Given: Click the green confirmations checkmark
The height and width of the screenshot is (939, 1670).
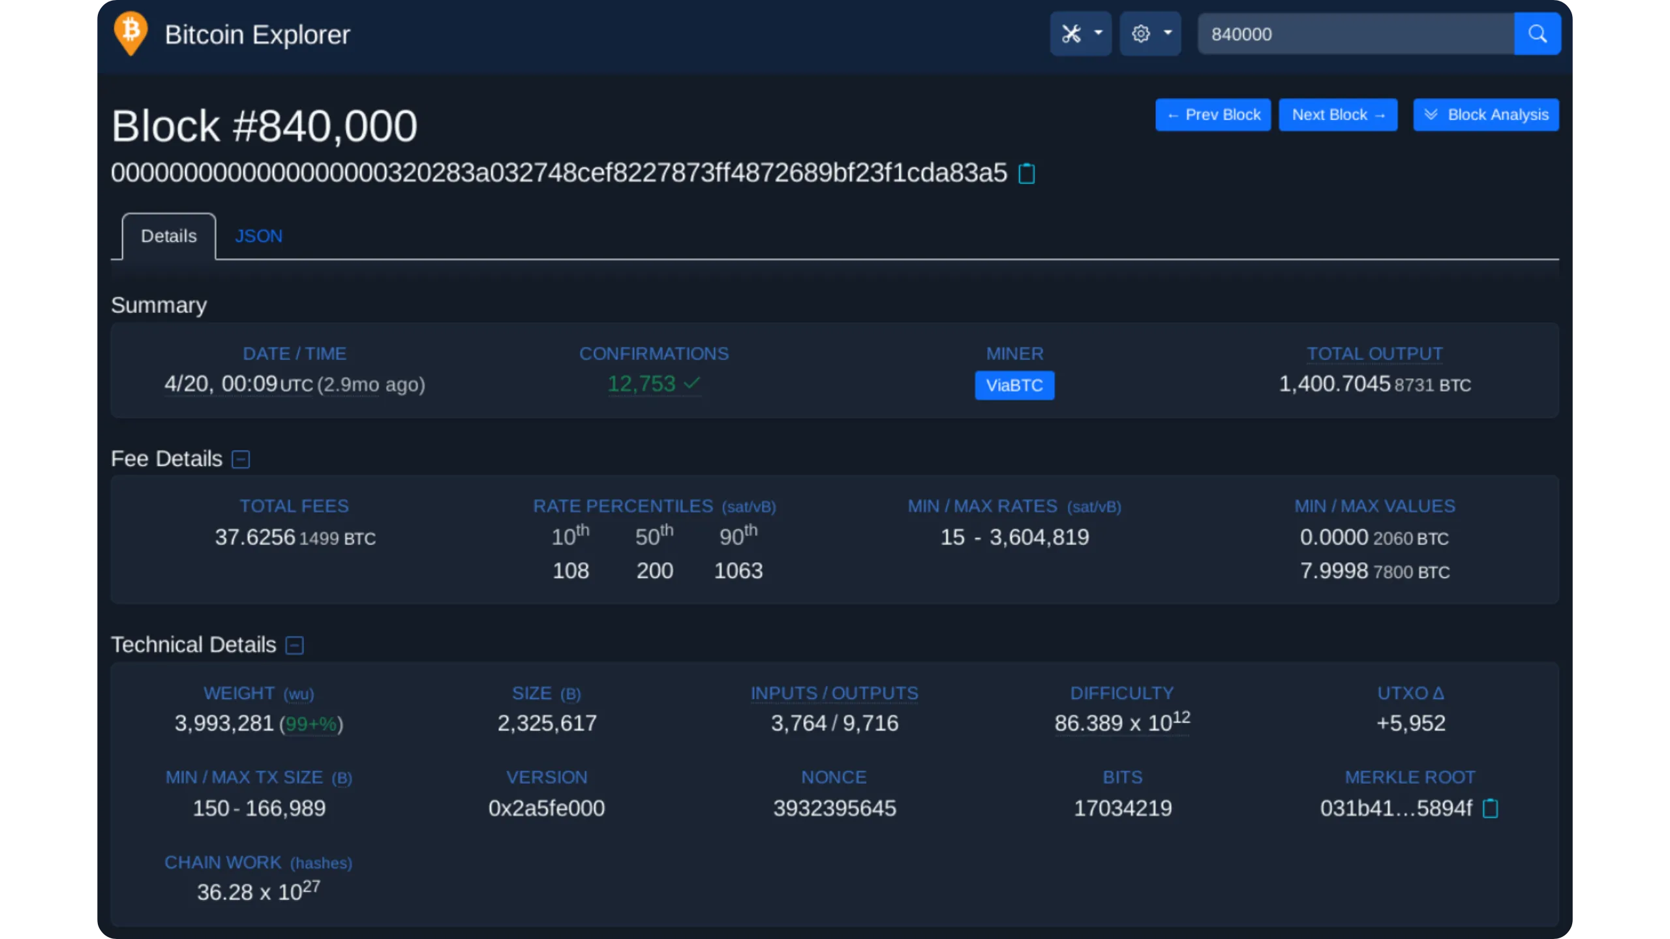Looking at the screenshot, I should click(x=692, y=383).
